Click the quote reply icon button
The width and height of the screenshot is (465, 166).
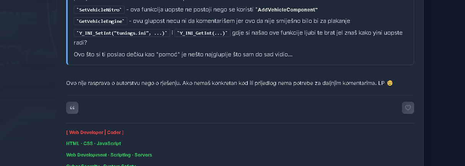click(x=72, y=108)
